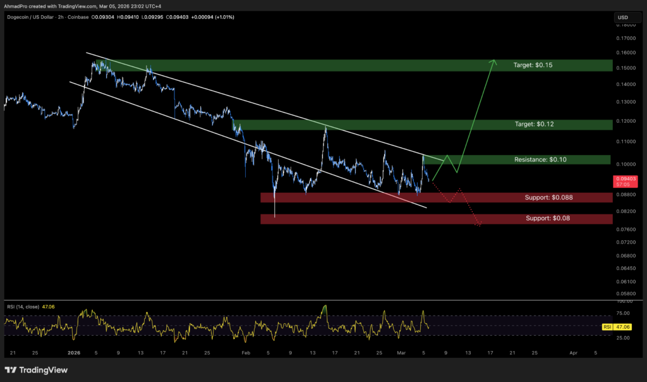This screenshot has height=382, width=647.
Task: Open the USD currency selector
Action: coord(627,17)
